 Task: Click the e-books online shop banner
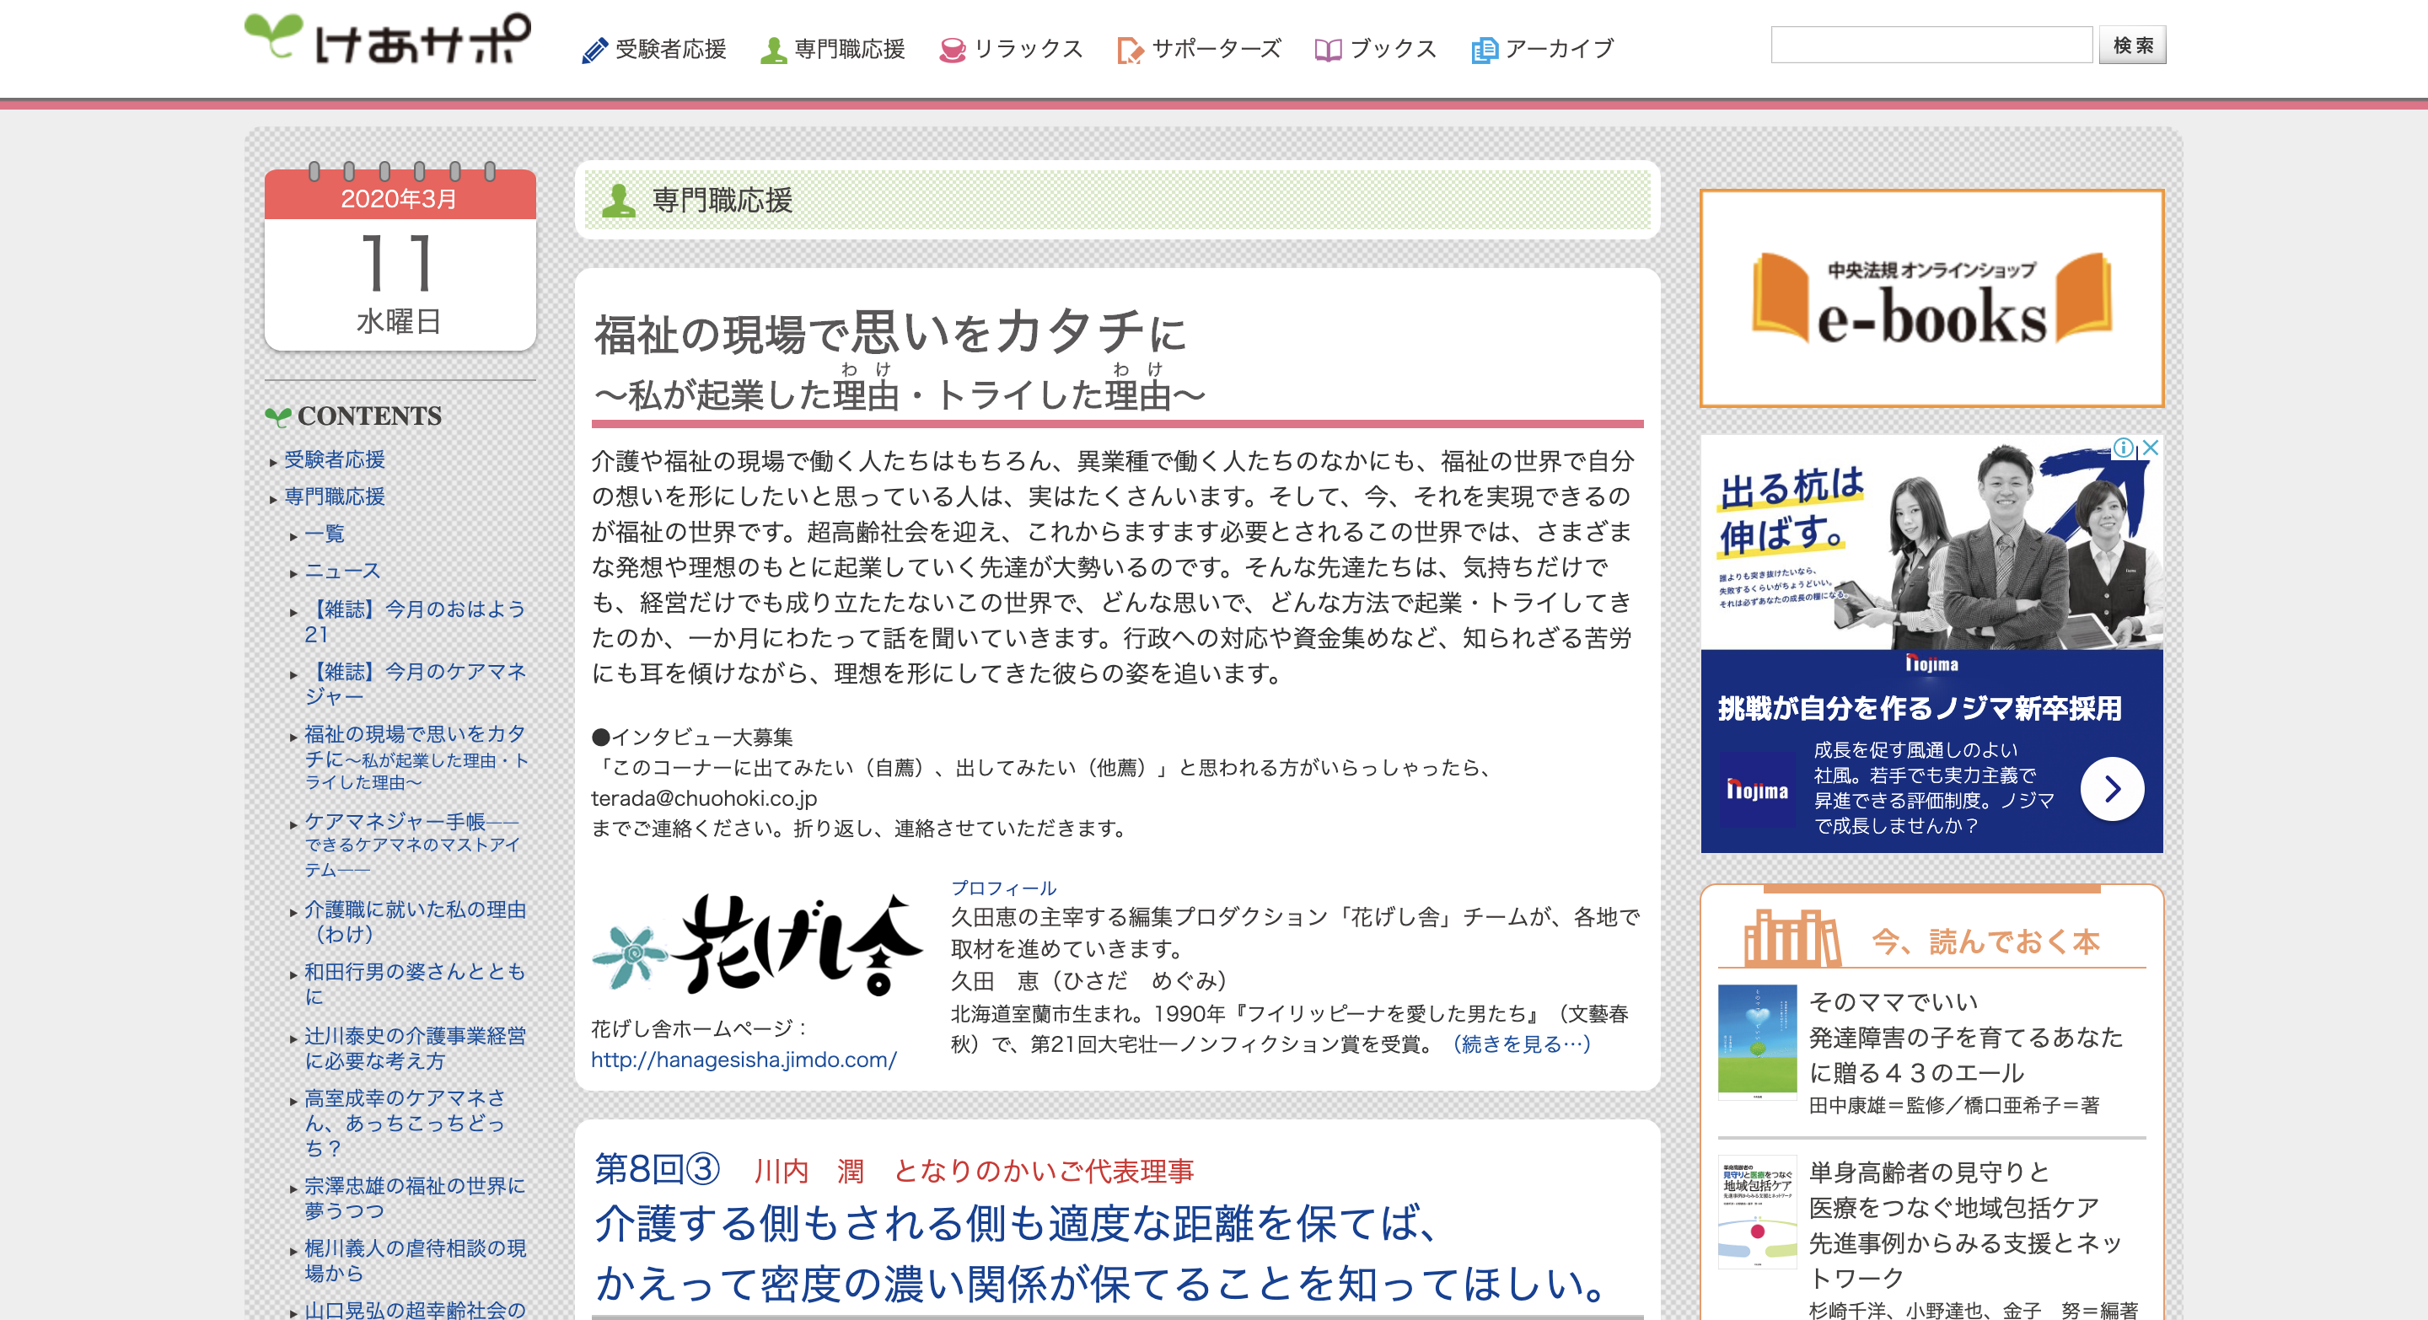click(1931, 298)
